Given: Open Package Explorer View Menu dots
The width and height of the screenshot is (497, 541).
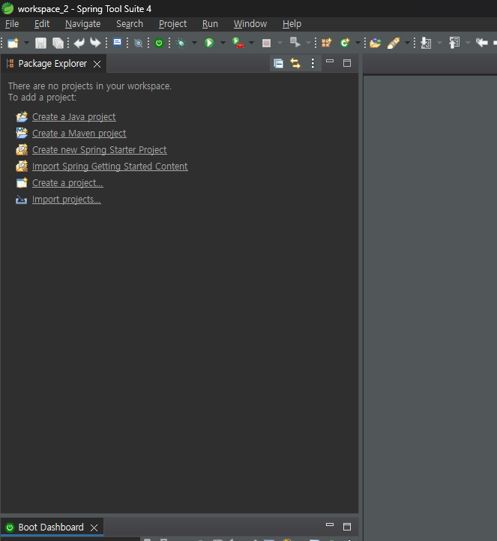Looking at the screenshot, I should coord(313,63).
